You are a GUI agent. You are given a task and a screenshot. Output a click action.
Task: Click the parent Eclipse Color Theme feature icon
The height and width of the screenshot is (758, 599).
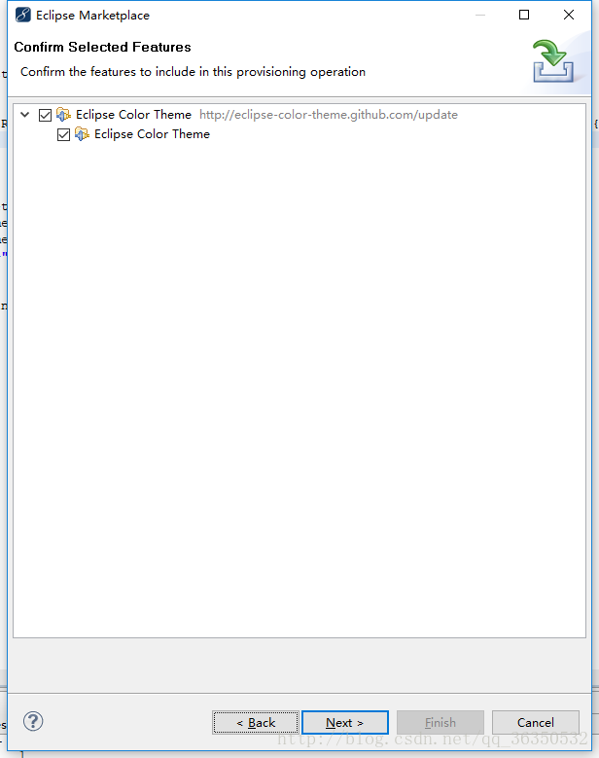[64, 115]
